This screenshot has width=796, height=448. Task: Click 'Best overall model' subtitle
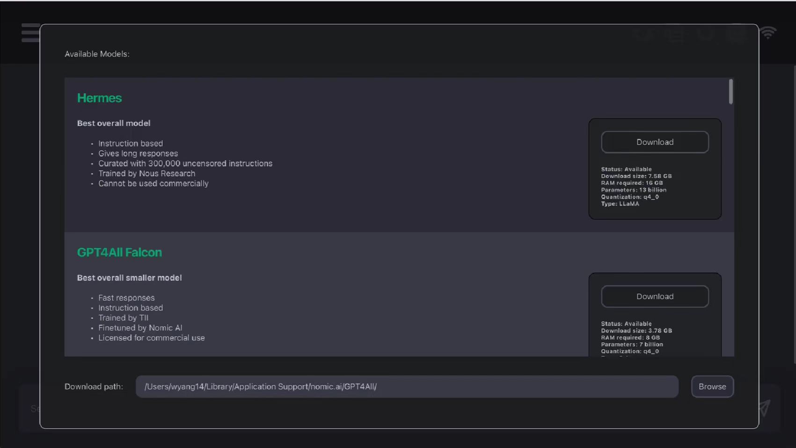coord(114,123)
